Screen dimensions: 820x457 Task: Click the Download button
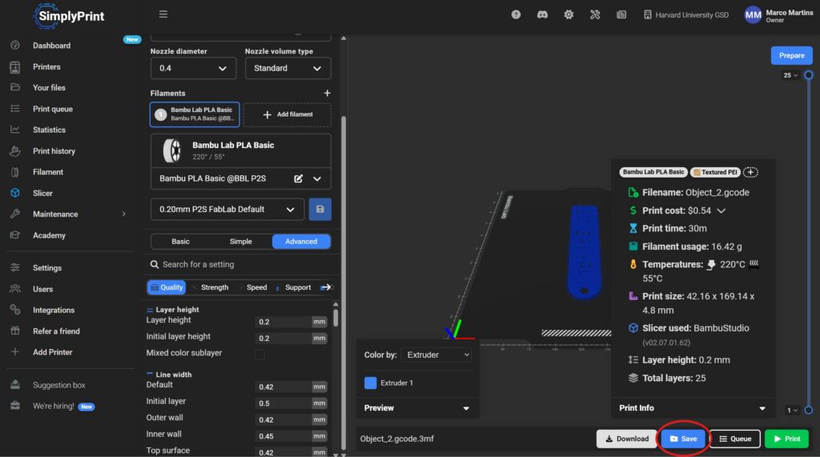(x=626, y=439)
